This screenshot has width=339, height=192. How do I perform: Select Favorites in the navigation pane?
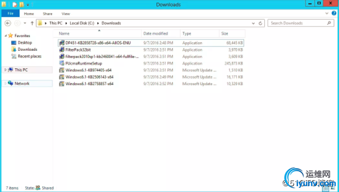point(22,35)
